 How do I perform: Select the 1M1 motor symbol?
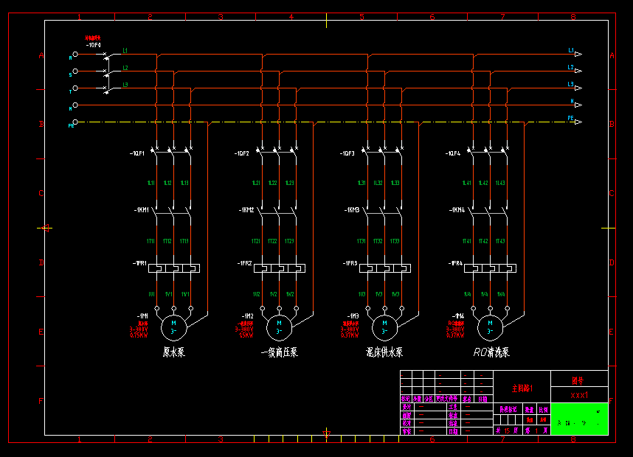click(x=174, y=324)
